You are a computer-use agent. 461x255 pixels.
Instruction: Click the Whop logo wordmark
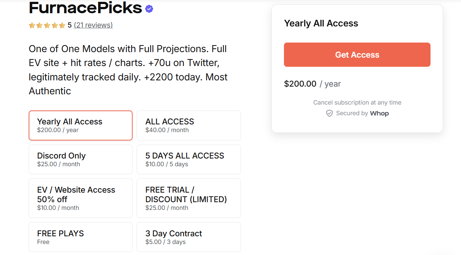point(379,113)
